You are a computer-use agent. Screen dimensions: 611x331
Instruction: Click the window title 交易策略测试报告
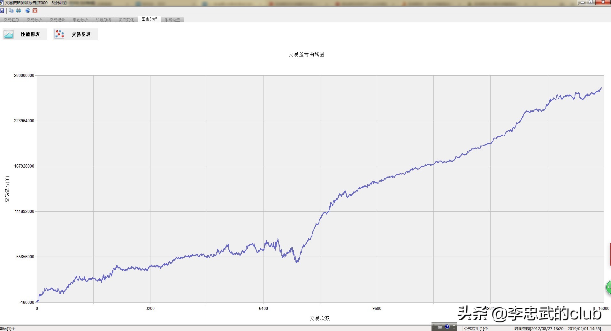click(36, 3)
